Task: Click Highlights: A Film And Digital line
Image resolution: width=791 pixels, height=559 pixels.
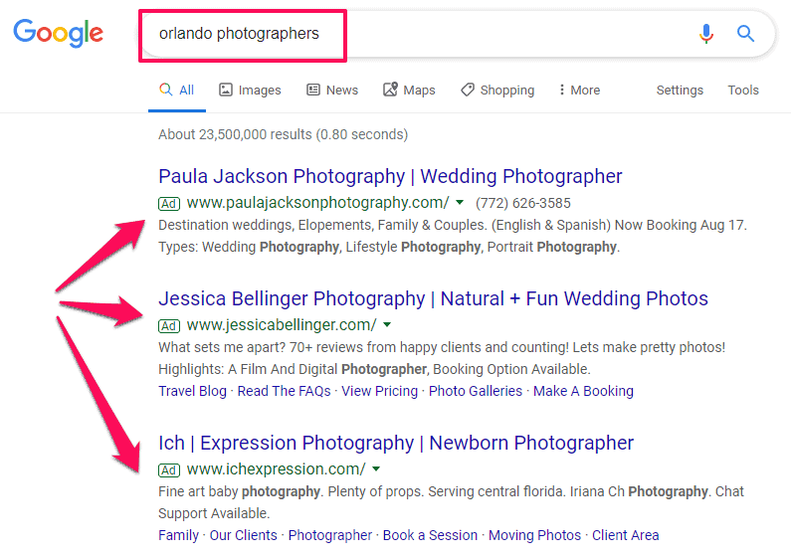Action: click(x=374, y=369)
